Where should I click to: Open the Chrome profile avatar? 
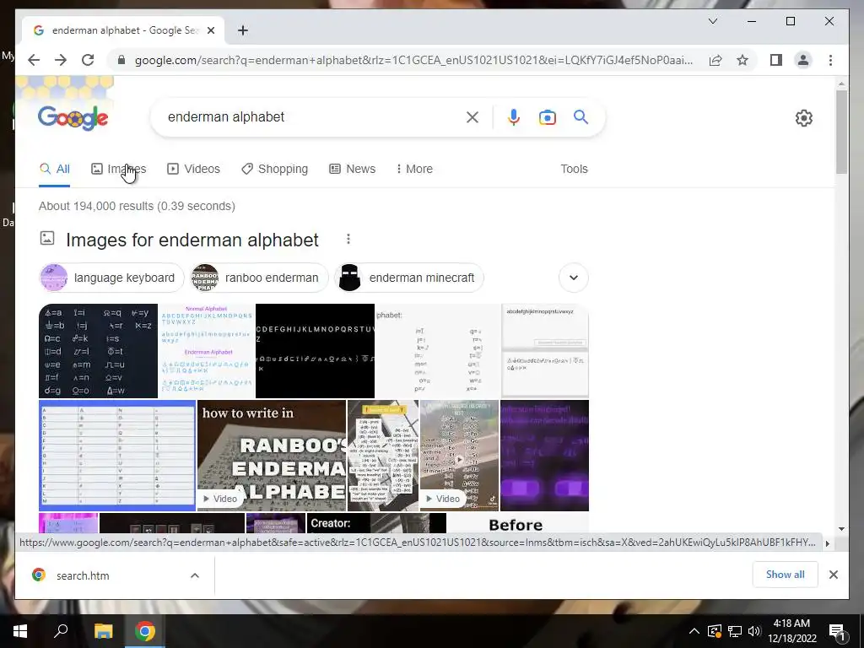pyautogui.click(x=803, y=60)
